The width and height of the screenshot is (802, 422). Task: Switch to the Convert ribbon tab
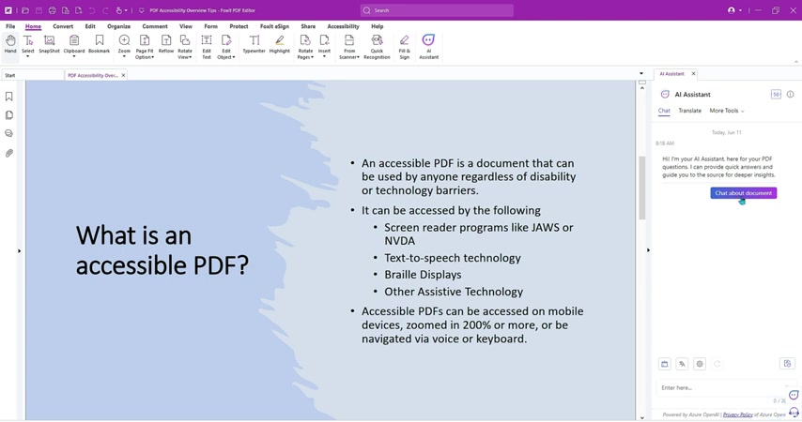point(63,26)
